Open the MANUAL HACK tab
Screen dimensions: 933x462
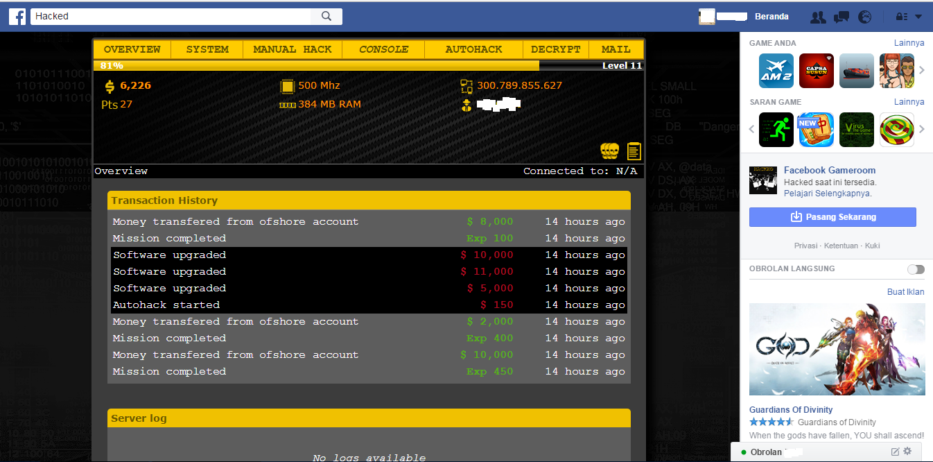coord(293,49)
